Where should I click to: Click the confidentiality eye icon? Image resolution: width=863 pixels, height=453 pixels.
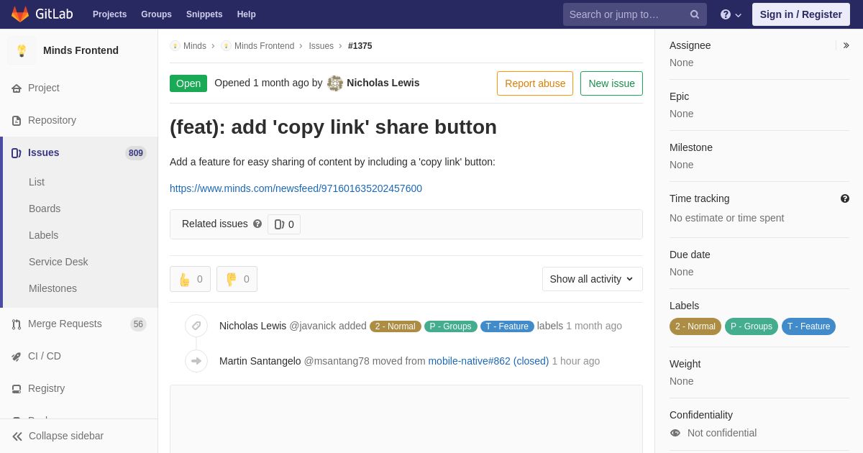(675, 433)
